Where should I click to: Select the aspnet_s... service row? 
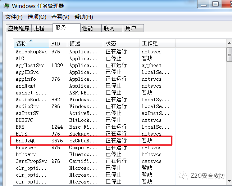pos(94,93)
